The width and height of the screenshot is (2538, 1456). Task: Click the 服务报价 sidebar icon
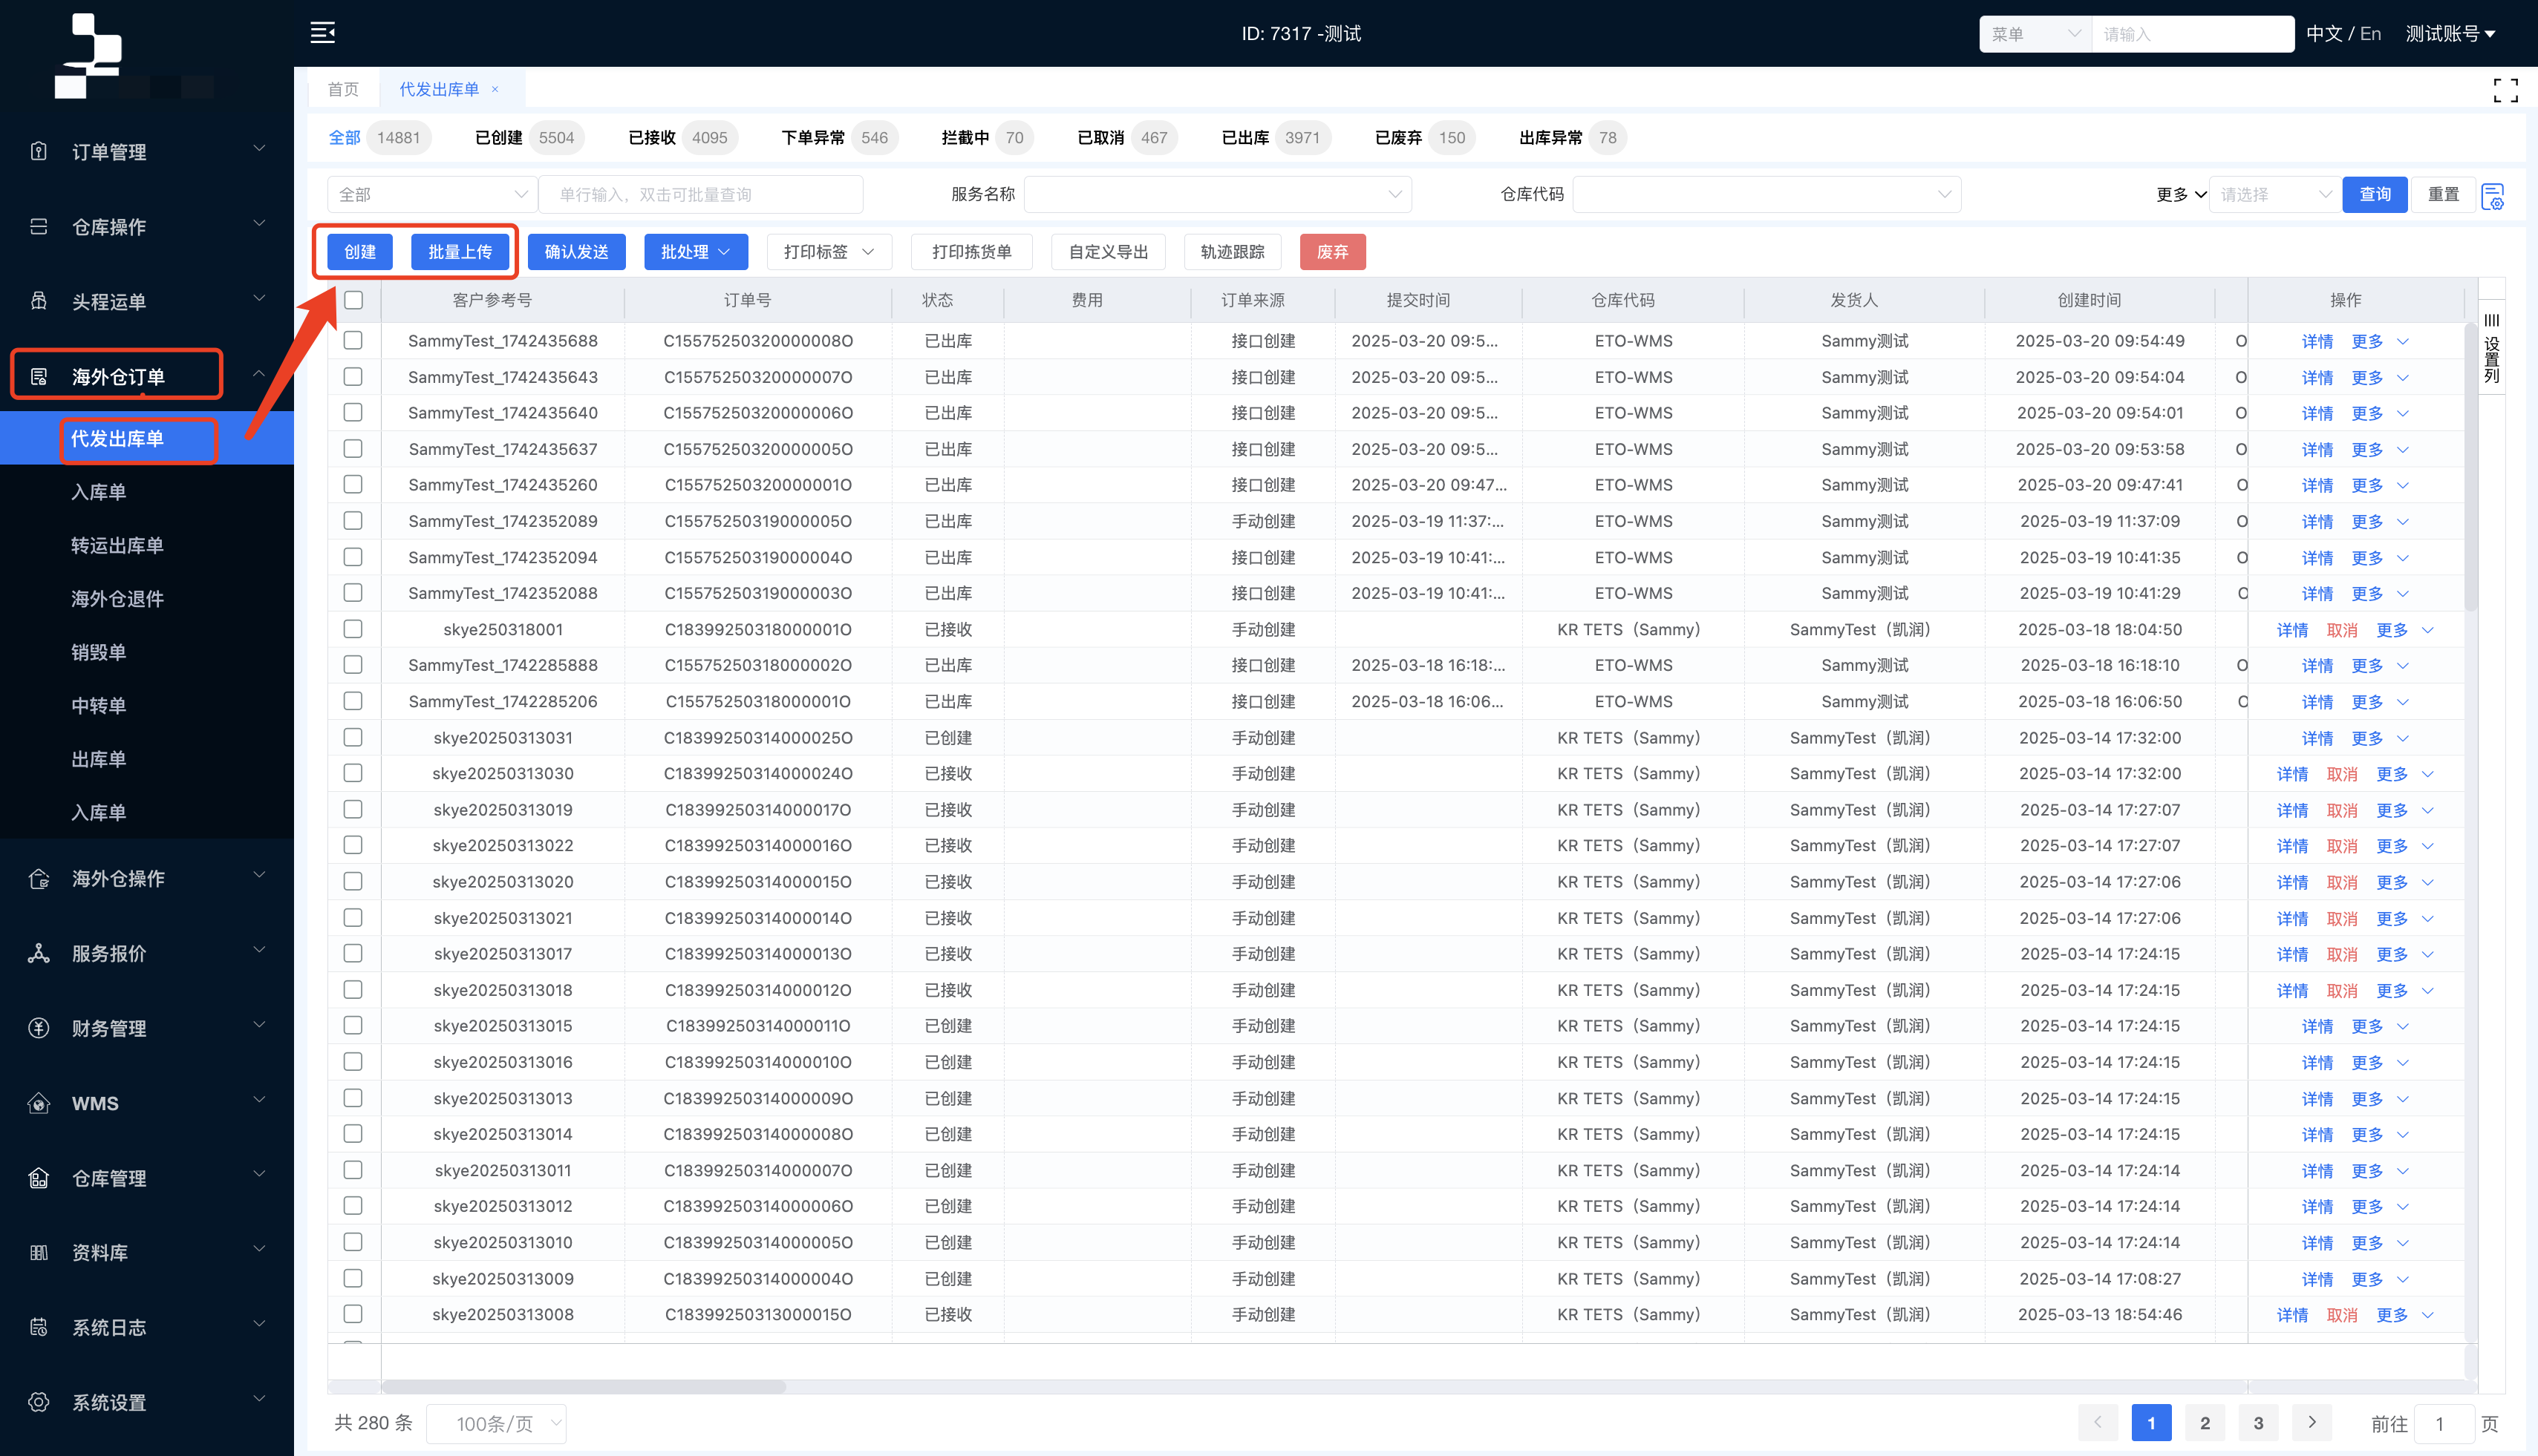[x=39, y=953]
